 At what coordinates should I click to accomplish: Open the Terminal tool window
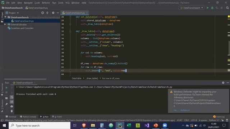[11, 116]
